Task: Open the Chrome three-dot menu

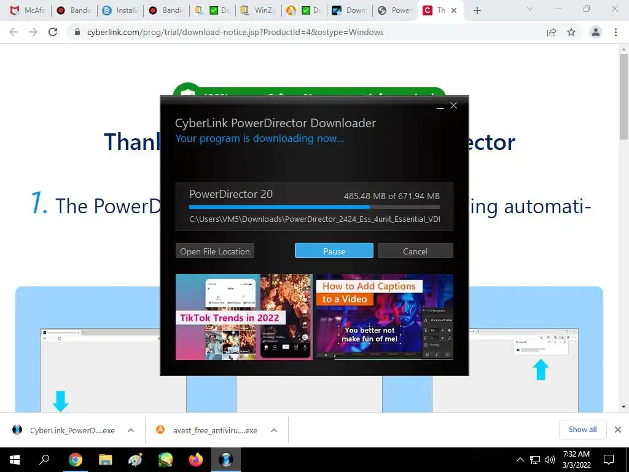Action: [x=615, y=32]
